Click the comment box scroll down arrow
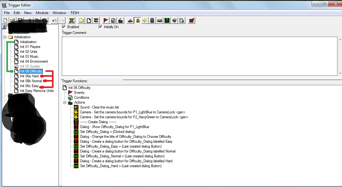Image resolution: width=342 pixels, height=187 pixels. (340, 73)
